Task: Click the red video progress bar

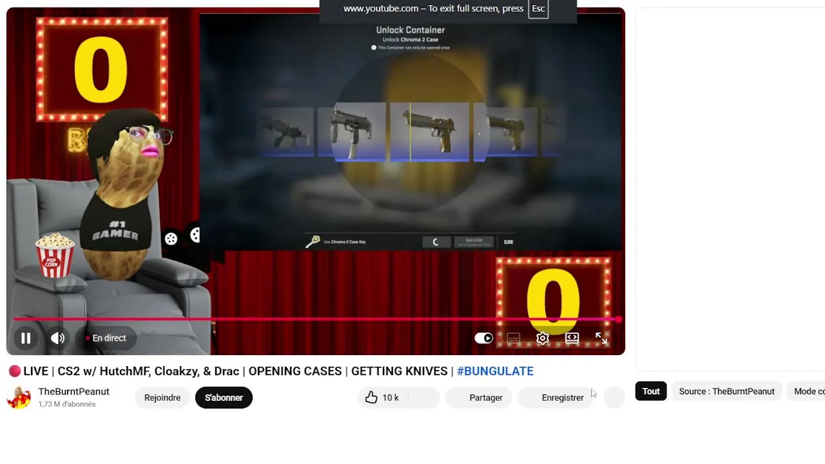Action: [316, 319]
